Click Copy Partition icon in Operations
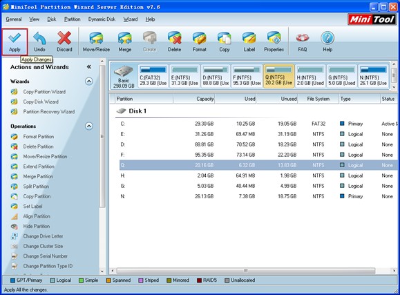400x295 pixels. (x=15, y=196)
